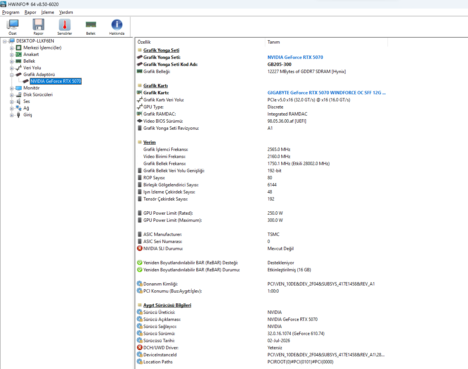Click the Giriş ports icon
The height and width of the screenshot is (369, 468).
point(19,115)
